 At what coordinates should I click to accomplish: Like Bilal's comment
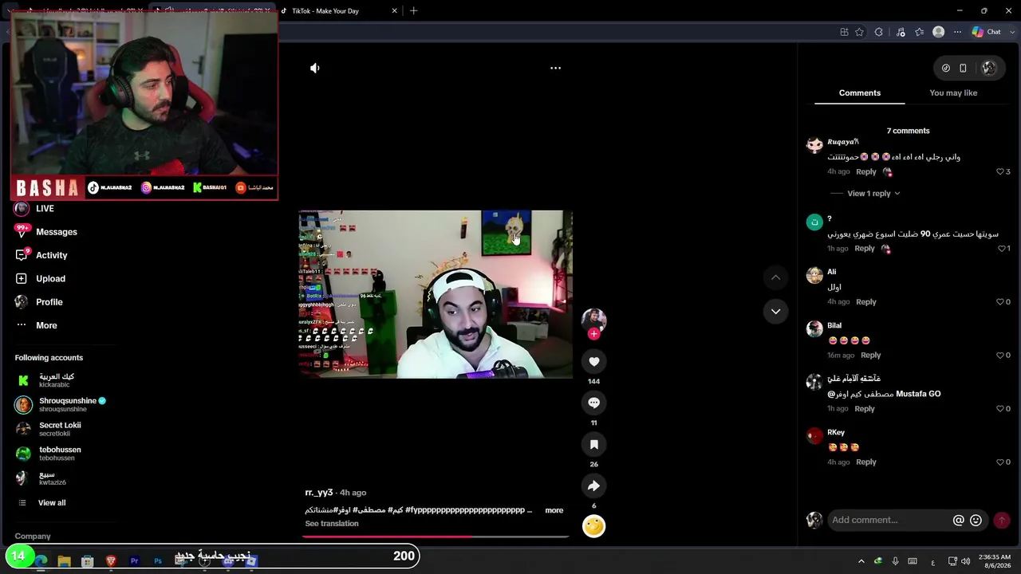pos(1000,356)
